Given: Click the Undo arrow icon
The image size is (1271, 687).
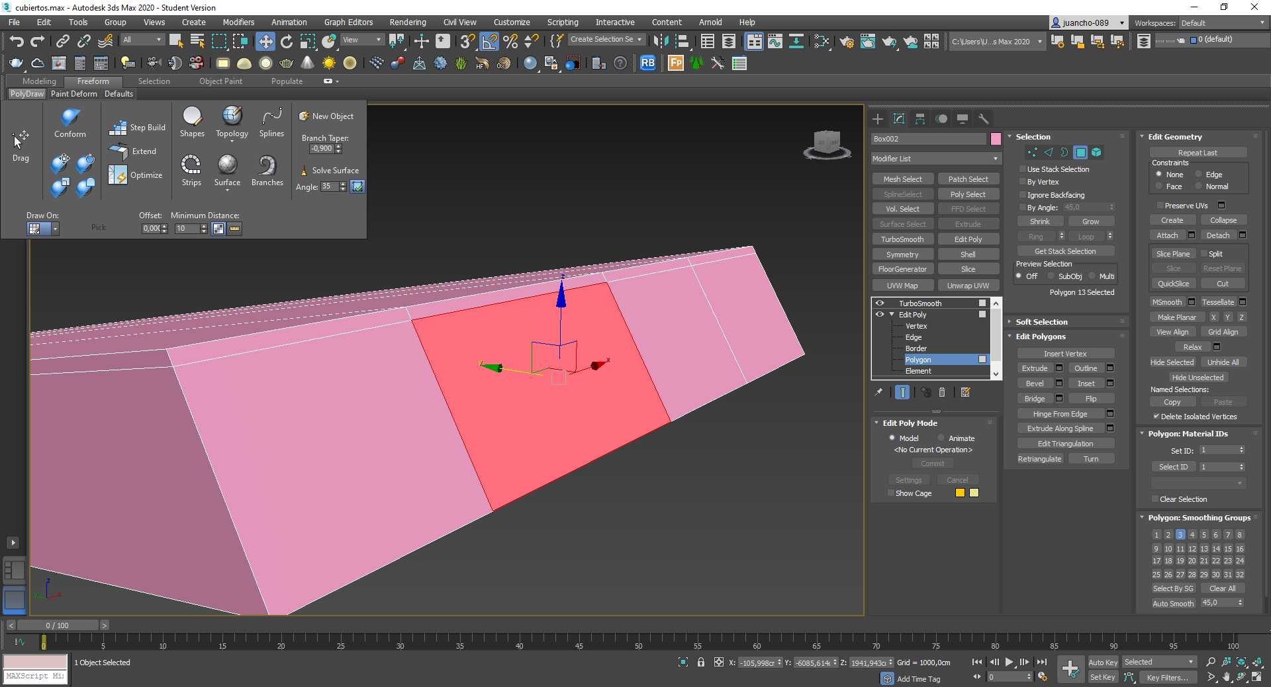Looking at the screenshot, I should pos(17,41).
